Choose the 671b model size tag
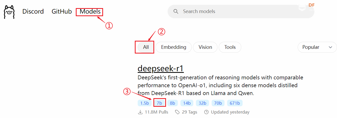The width and height of the screenshot is (337, 118). pos(235,103)
